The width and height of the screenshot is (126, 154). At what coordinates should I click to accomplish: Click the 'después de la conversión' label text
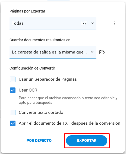96,123
